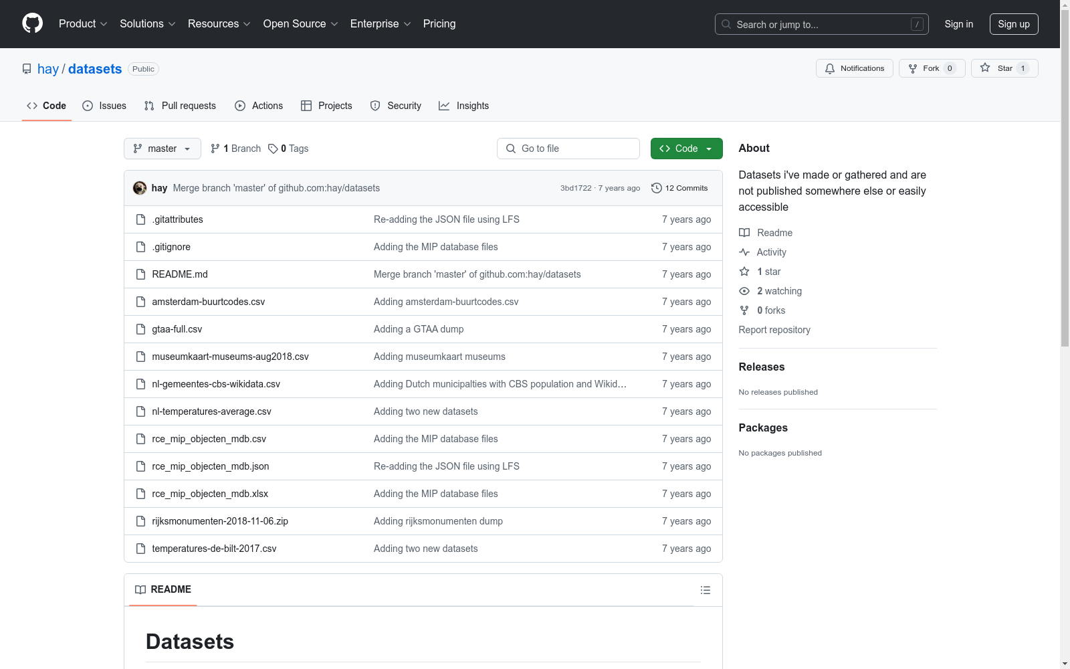Expand the Resources menu
This screenshot has width=1070, height=669.
(219, 24)
